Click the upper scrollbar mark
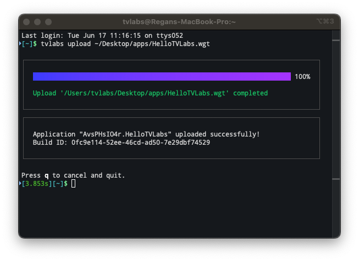This screenshot has width=359, height=261. click(336, 41)
